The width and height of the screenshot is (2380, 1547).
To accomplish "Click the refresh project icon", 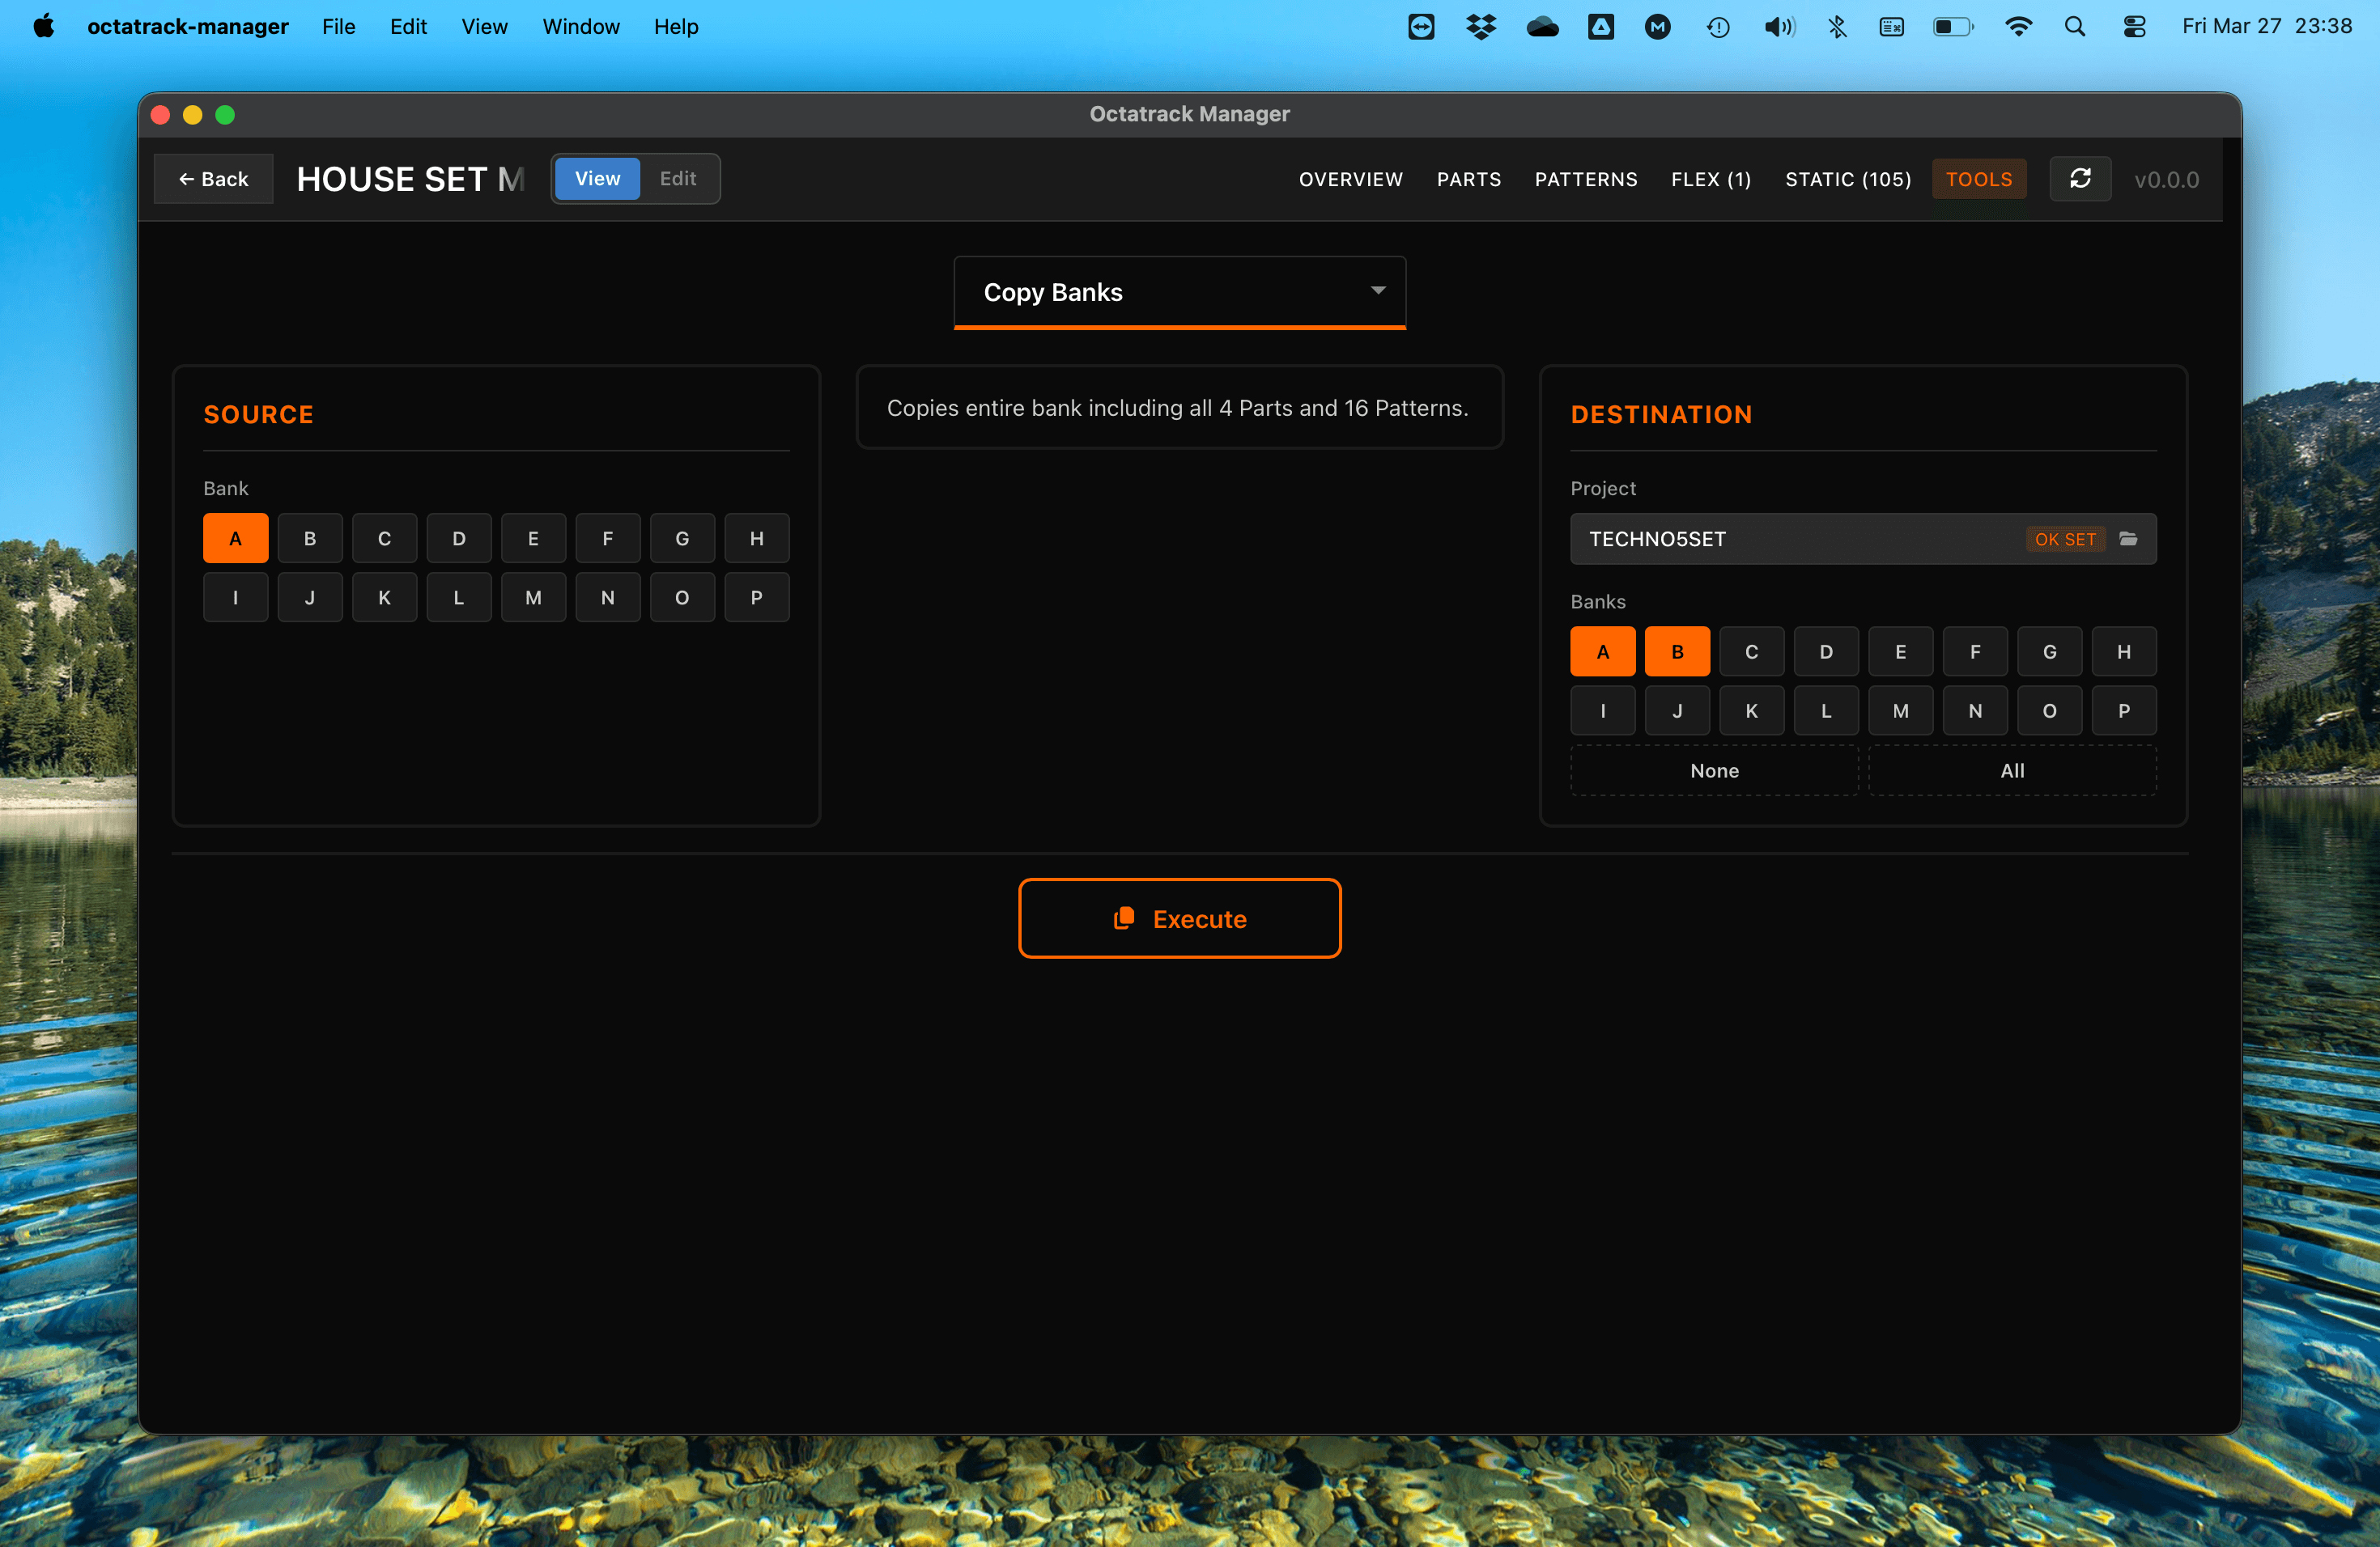I will pyautogui.click(x=2080, y=179).
